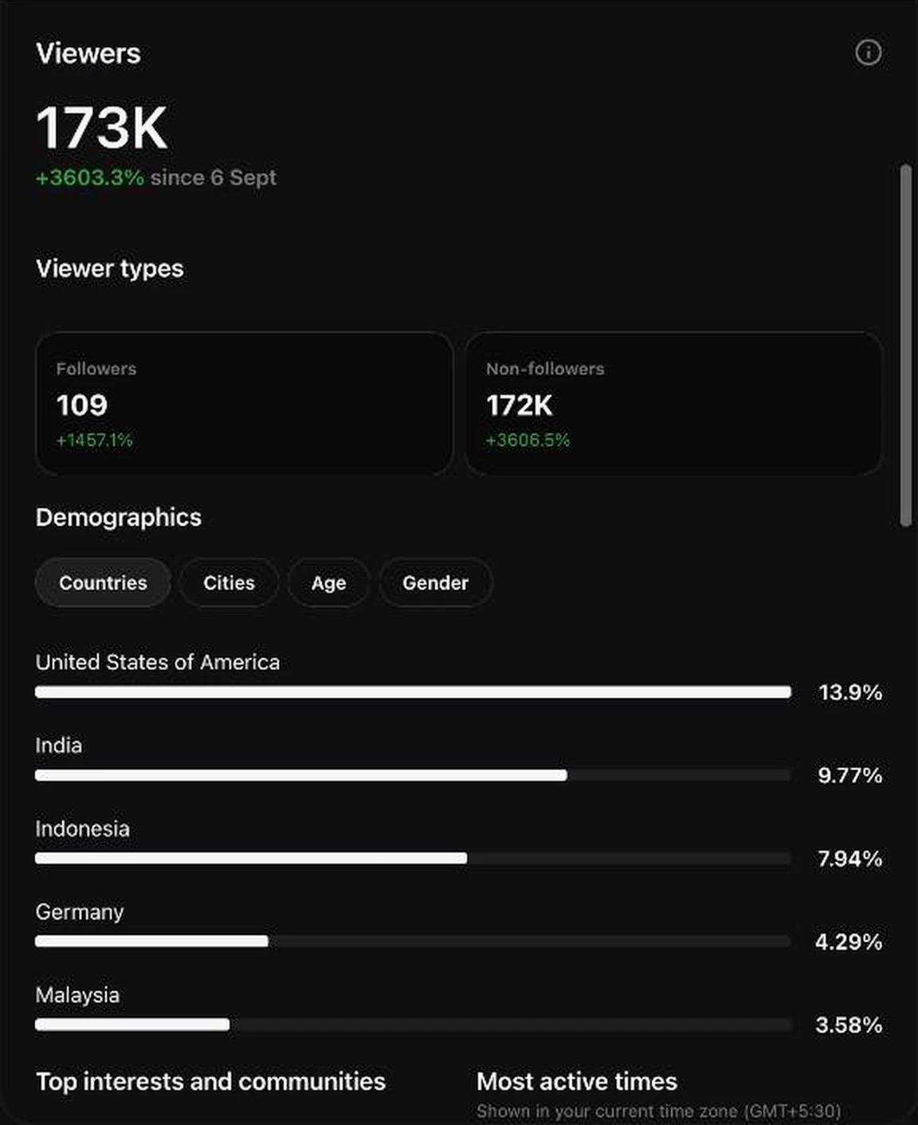Switch to the Gender tab
This screenshot has height=1125, width=918.
435,582
